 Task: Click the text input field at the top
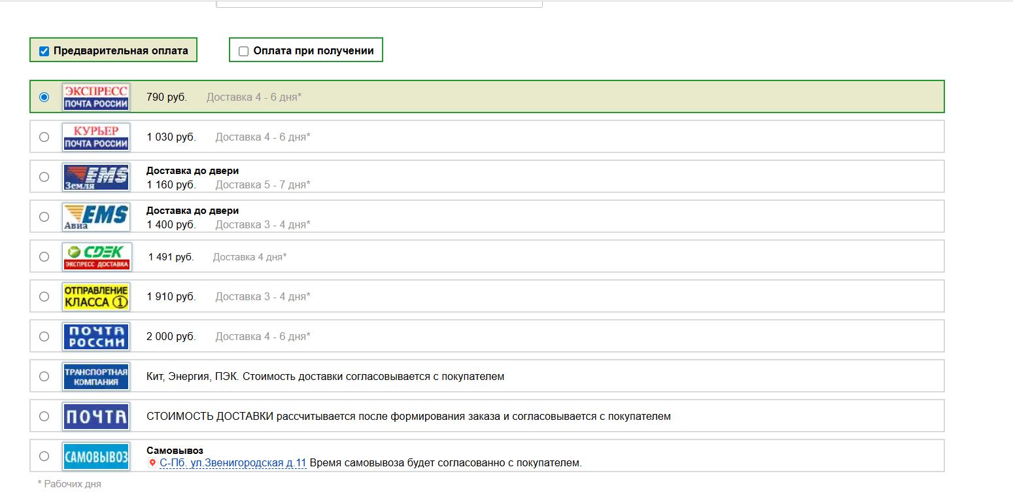(x=380, y=3)
